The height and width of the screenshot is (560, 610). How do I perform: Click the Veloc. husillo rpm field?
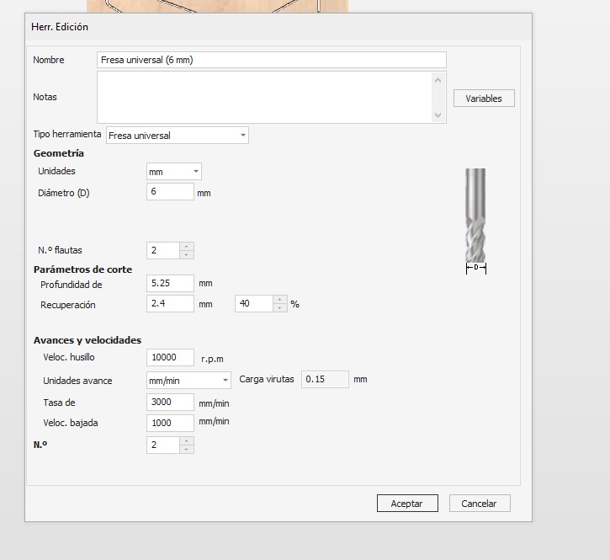[170, 358]
